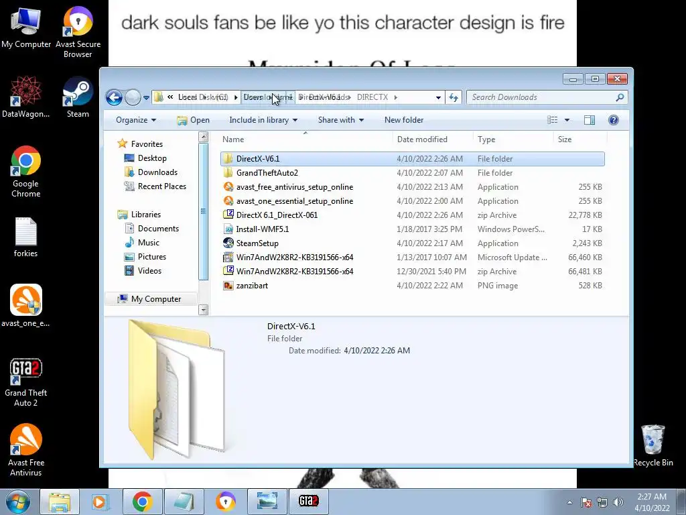Open the Music library
Screen dimensions: 686x515
(x=142, y=242)
